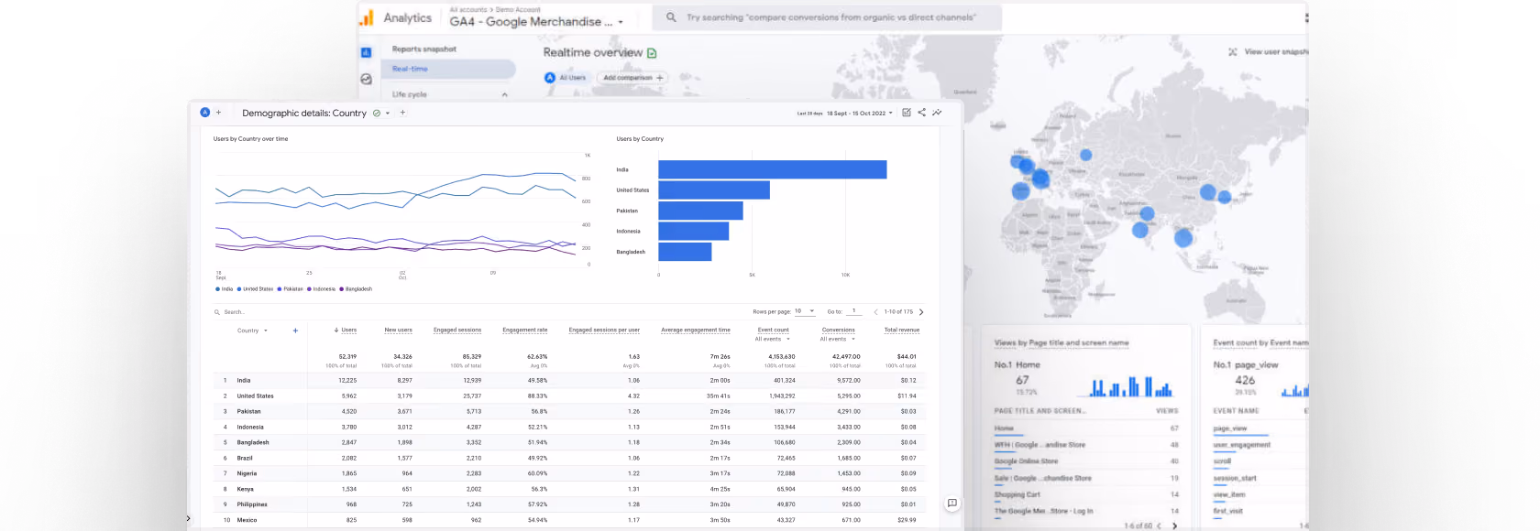The height and width of the screenshot is (531, 1540).
Task: Click 'Brazil' row in country table
Action: coord(569,458)
